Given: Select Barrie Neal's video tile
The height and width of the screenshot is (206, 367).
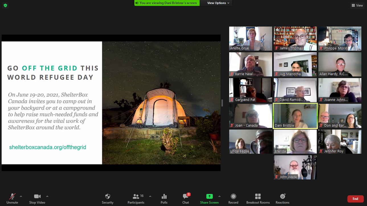Looking at the screenshot, I should click(251, 64).
